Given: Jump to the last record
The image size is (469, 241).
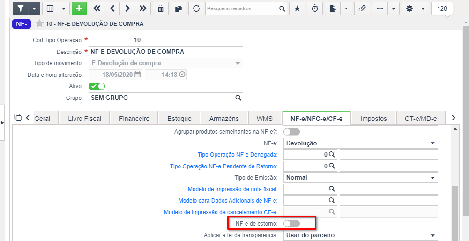Looking at the screenshot, I should tap(143, 9).
